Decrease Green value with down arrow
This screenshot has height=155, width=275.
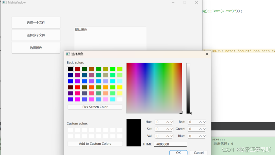point(204,129)
